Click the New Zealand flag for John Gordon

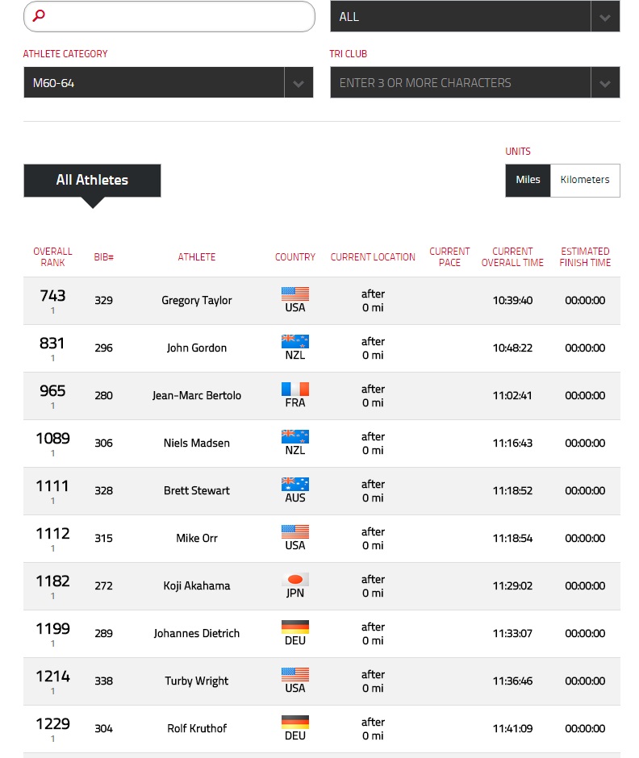click(295, 341)
